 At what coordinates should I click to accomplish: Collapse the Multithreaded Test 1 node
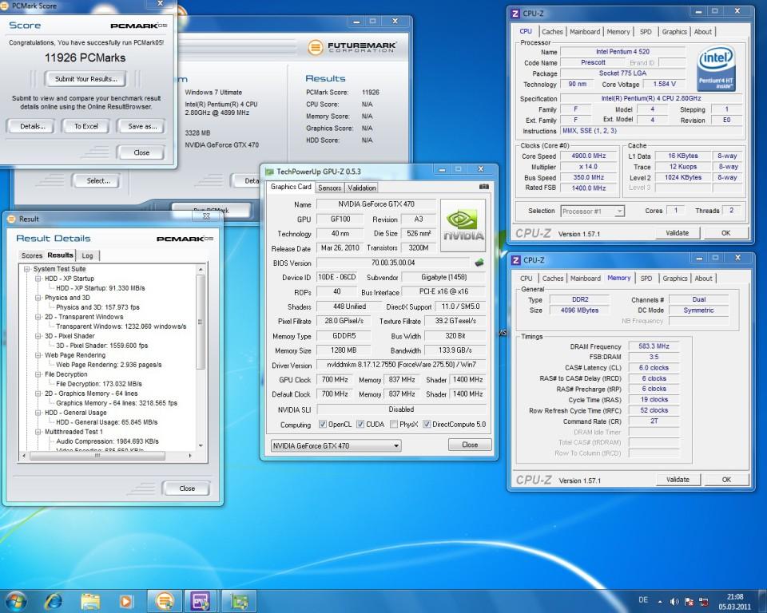(38, 432)
